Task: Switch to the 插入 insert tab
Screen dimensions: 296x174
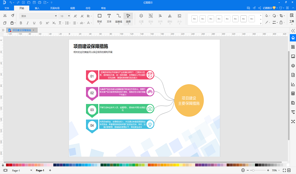Action: click(x=37, y=8)
